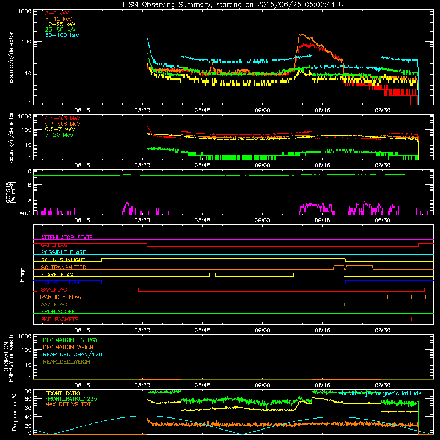The image size is (440, 440).
Task: Click the 05:45 tick under the decimation plot
Action: (202, 386)
